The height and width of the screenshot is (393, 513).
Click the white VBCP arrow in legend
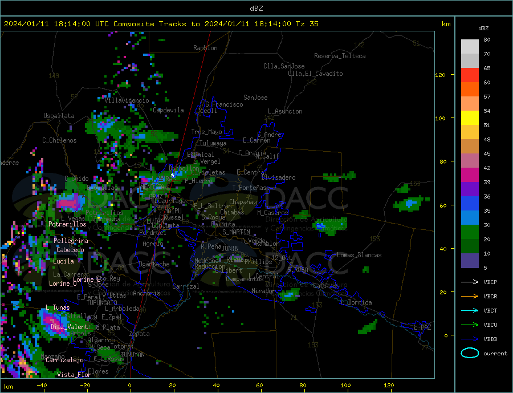tap(470, 282)
